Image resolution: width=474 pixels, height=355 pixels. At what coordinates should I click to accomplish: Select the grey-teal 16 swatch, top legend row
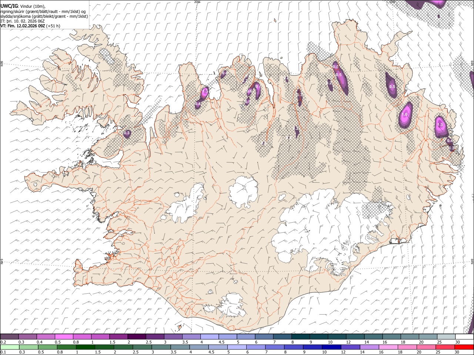[x=392, y=337]
